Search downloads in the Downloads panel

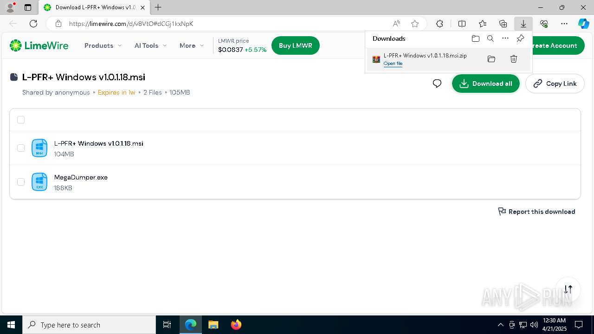coord(491,39)
